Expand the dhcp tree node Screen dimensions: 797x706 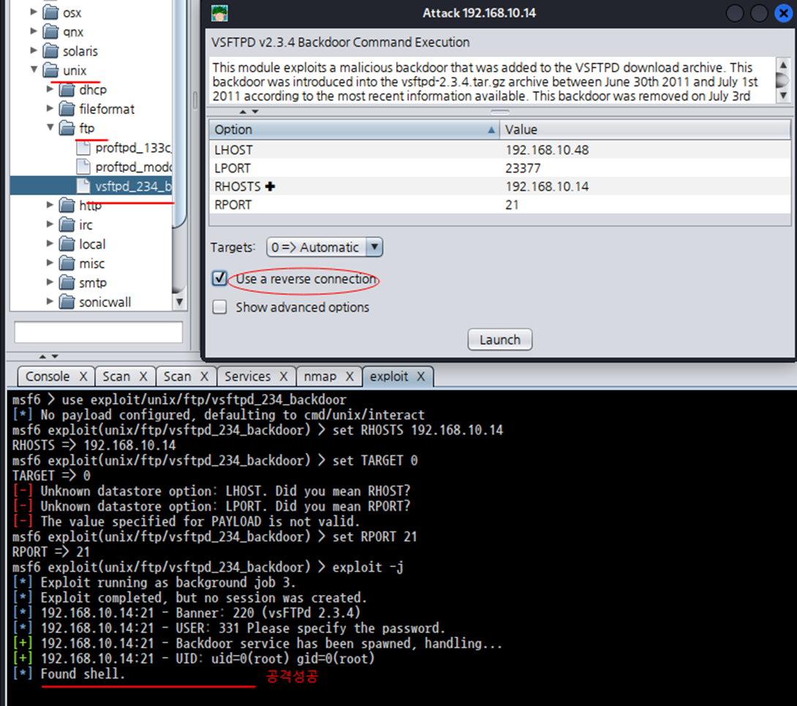click(50, 89)
